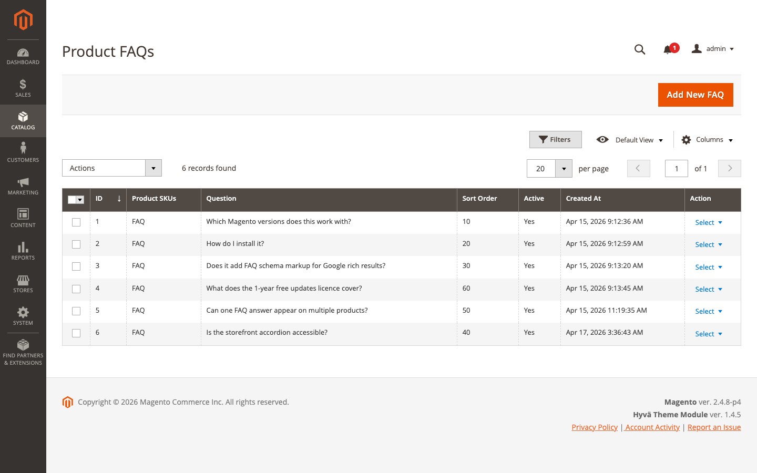
Task: Open Select action for FAQ ID 6
Action: point(709,334)
